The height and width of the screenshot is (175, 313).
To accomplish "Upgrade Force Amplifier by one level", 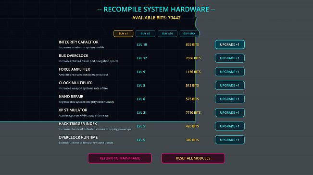I will (x=229, y=72).
